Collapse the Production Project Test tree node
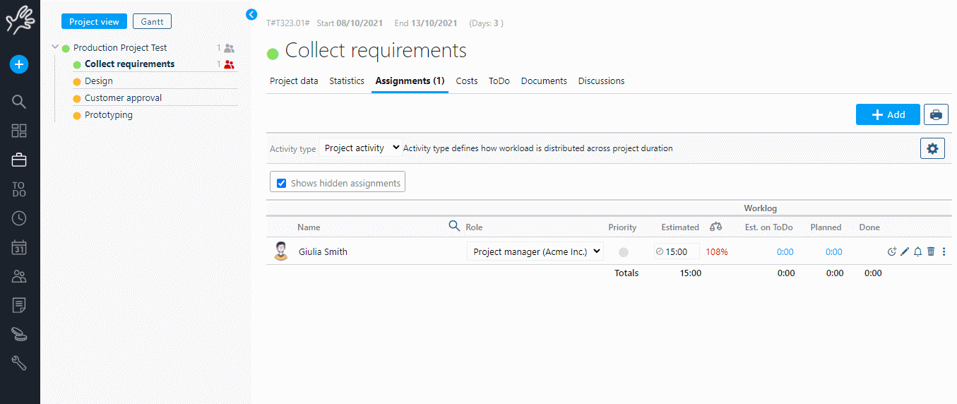 click(x=55, y=47)
